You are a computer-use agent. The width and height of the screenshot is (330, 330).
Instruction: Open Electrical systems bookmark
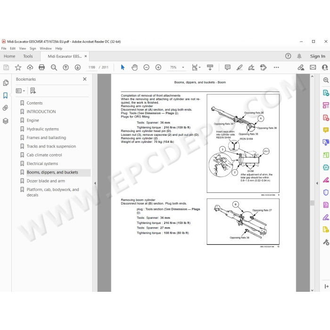pyautogui.click(x=42, y=164)
